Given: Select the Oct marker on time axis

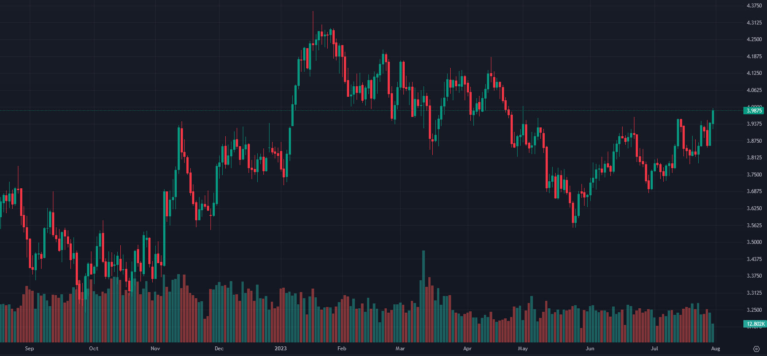Looking at the screenshot, I should (x=94, y=349).
